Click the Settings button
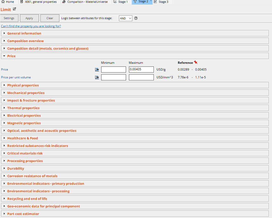Image resolution: width=272 pixels, height=218 pixels. click(x=9, y=18)
